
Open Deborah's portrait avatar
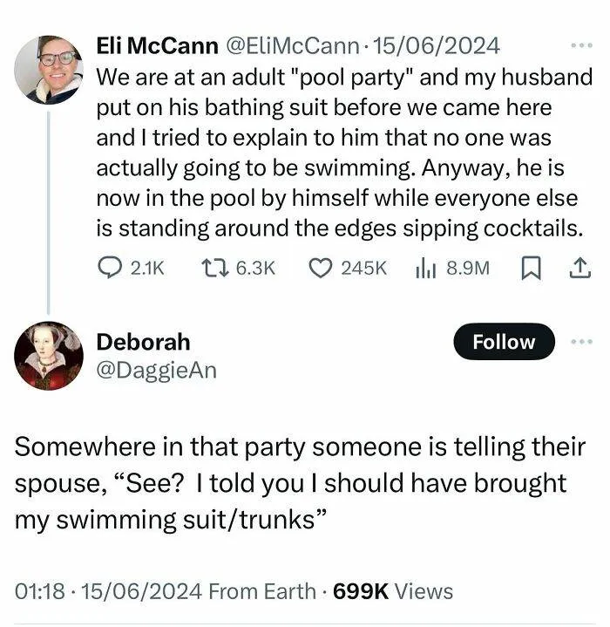[49, 355]
